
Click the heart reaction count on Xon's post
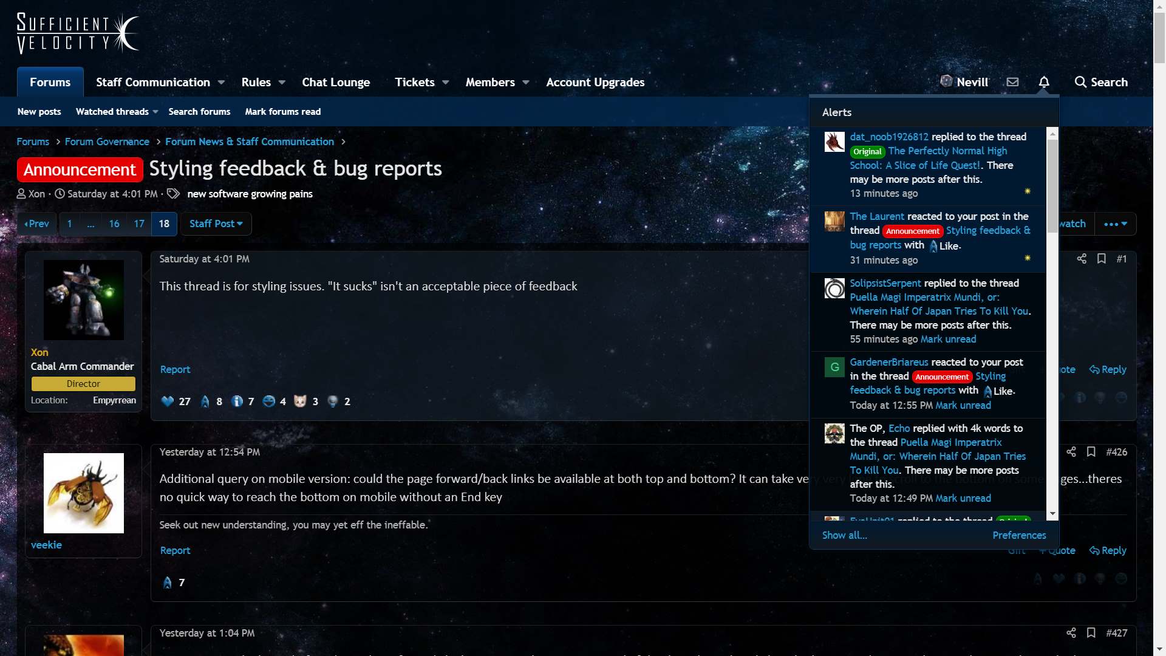tap(176, 401)
